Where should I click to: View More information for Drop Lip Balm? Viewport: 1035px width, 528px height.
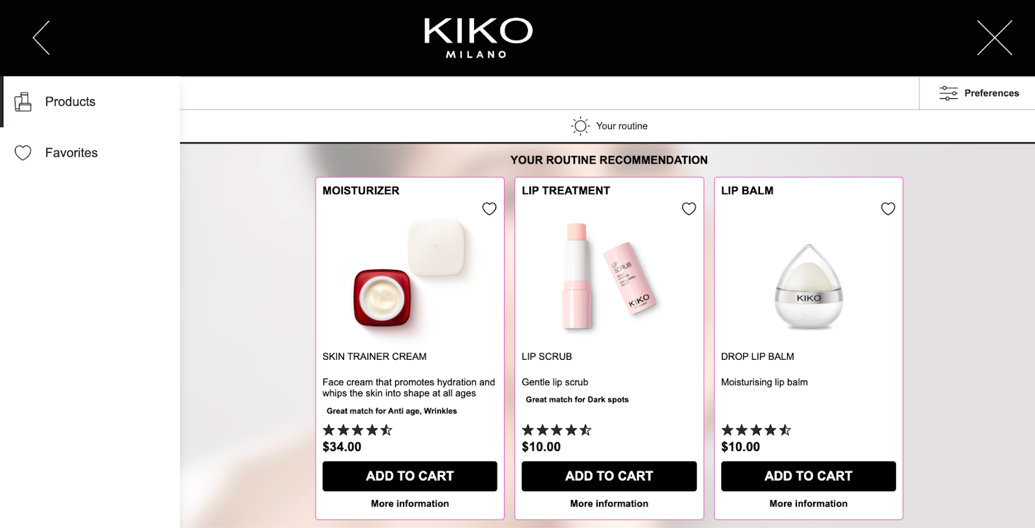[x=809, y=503]
